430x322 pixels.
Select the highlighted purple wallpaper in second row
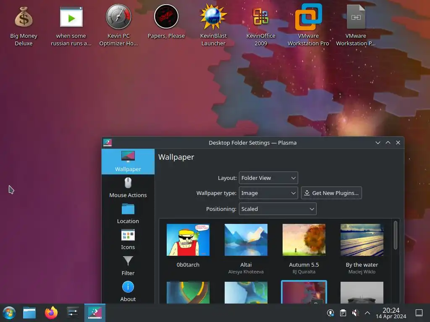(304, 292)
